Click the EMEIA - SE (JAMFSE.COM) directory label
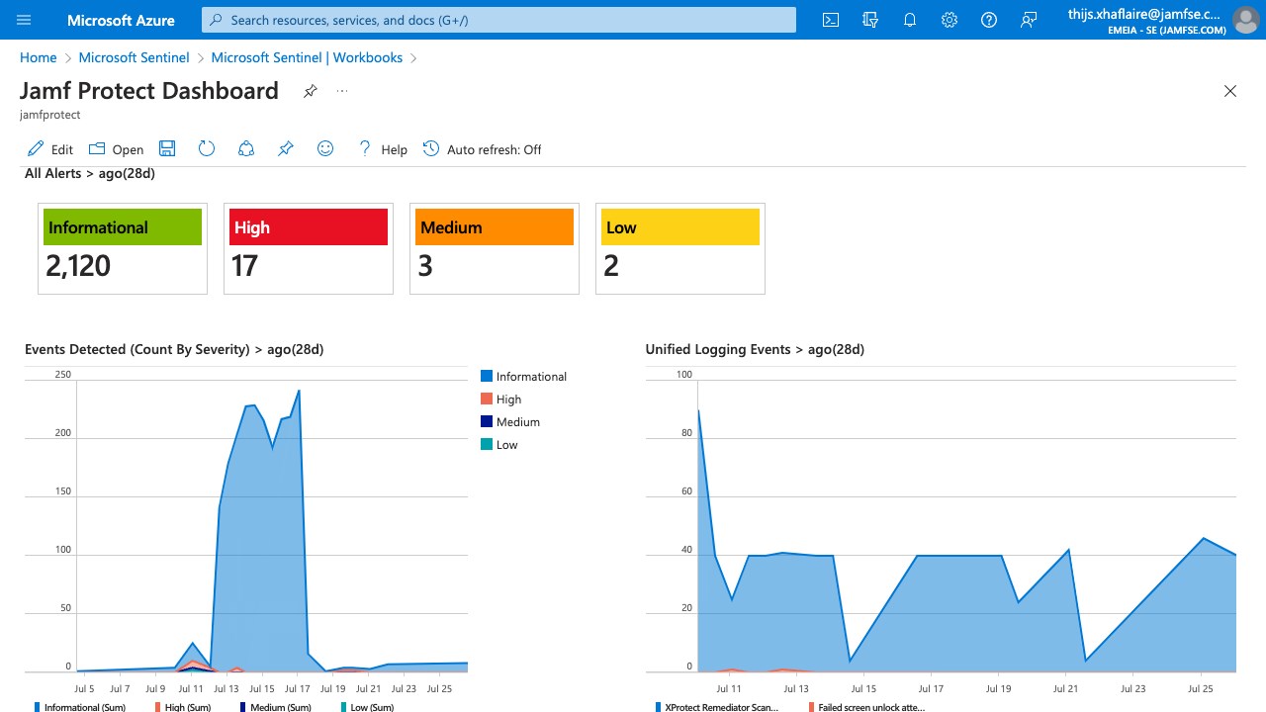 1167,30
